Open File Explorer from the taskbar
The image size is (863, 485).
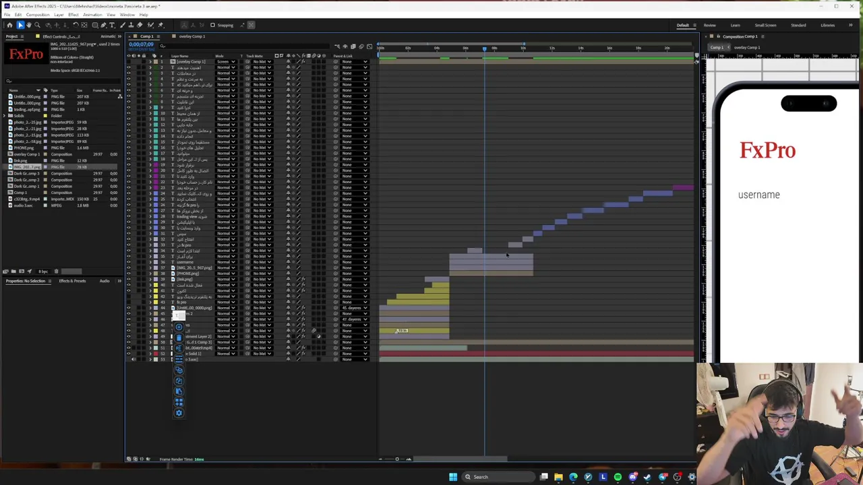(x=558, y=477)
